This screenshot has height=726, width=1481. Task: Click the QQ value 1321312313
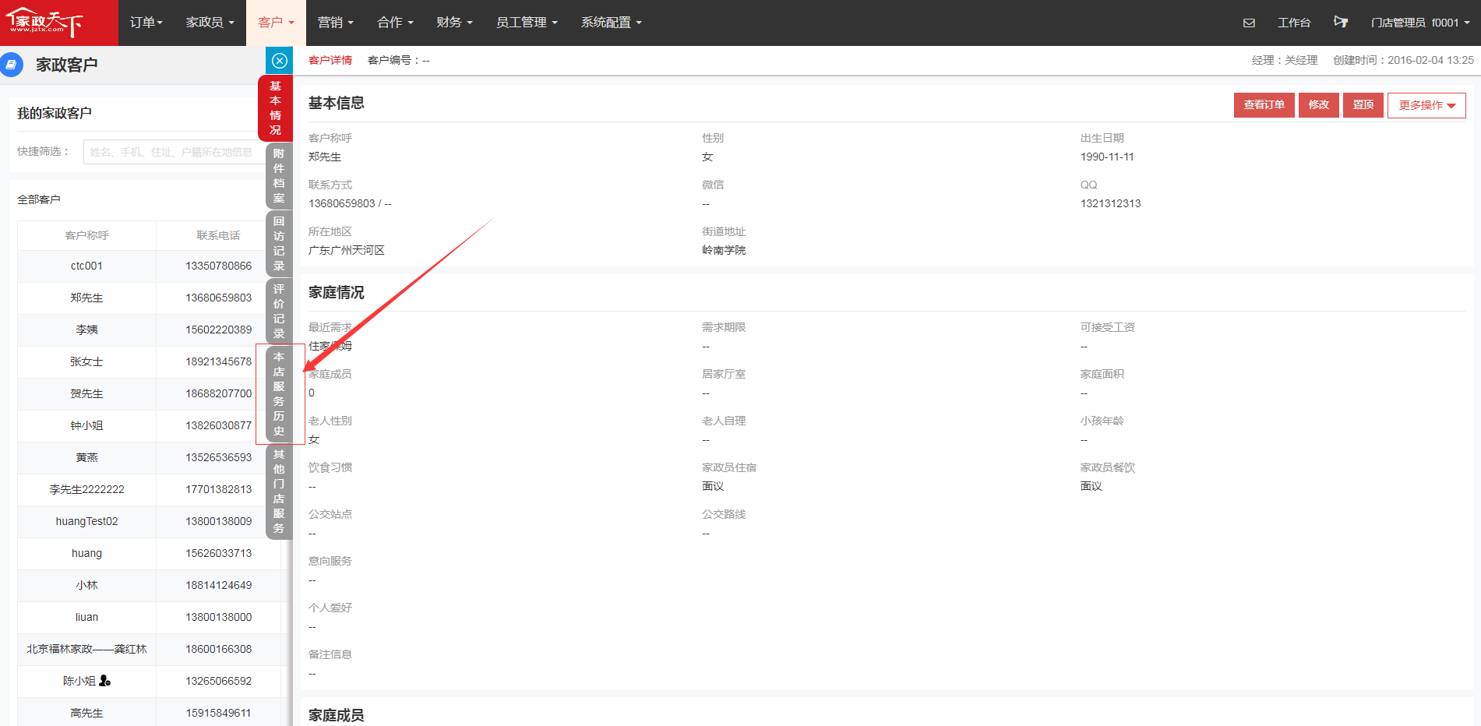(x=1110, y=203)
